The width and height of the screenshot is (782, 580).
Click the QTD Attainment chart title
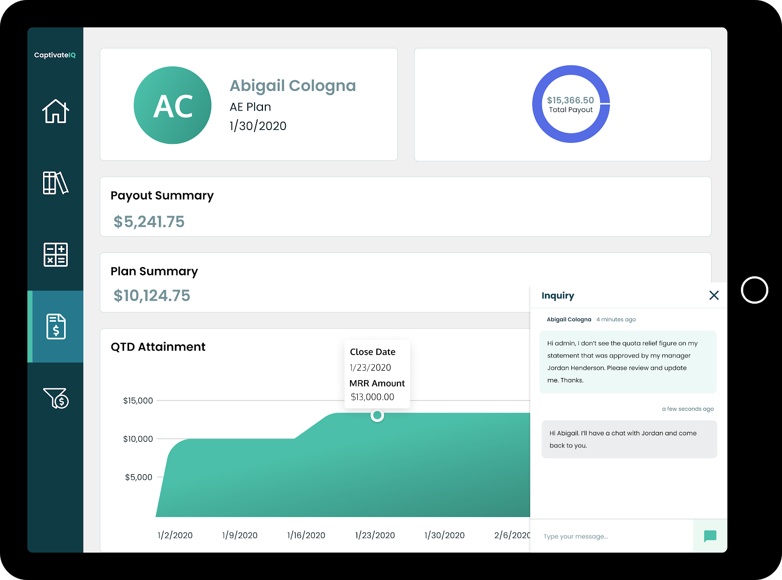(158, 347)
